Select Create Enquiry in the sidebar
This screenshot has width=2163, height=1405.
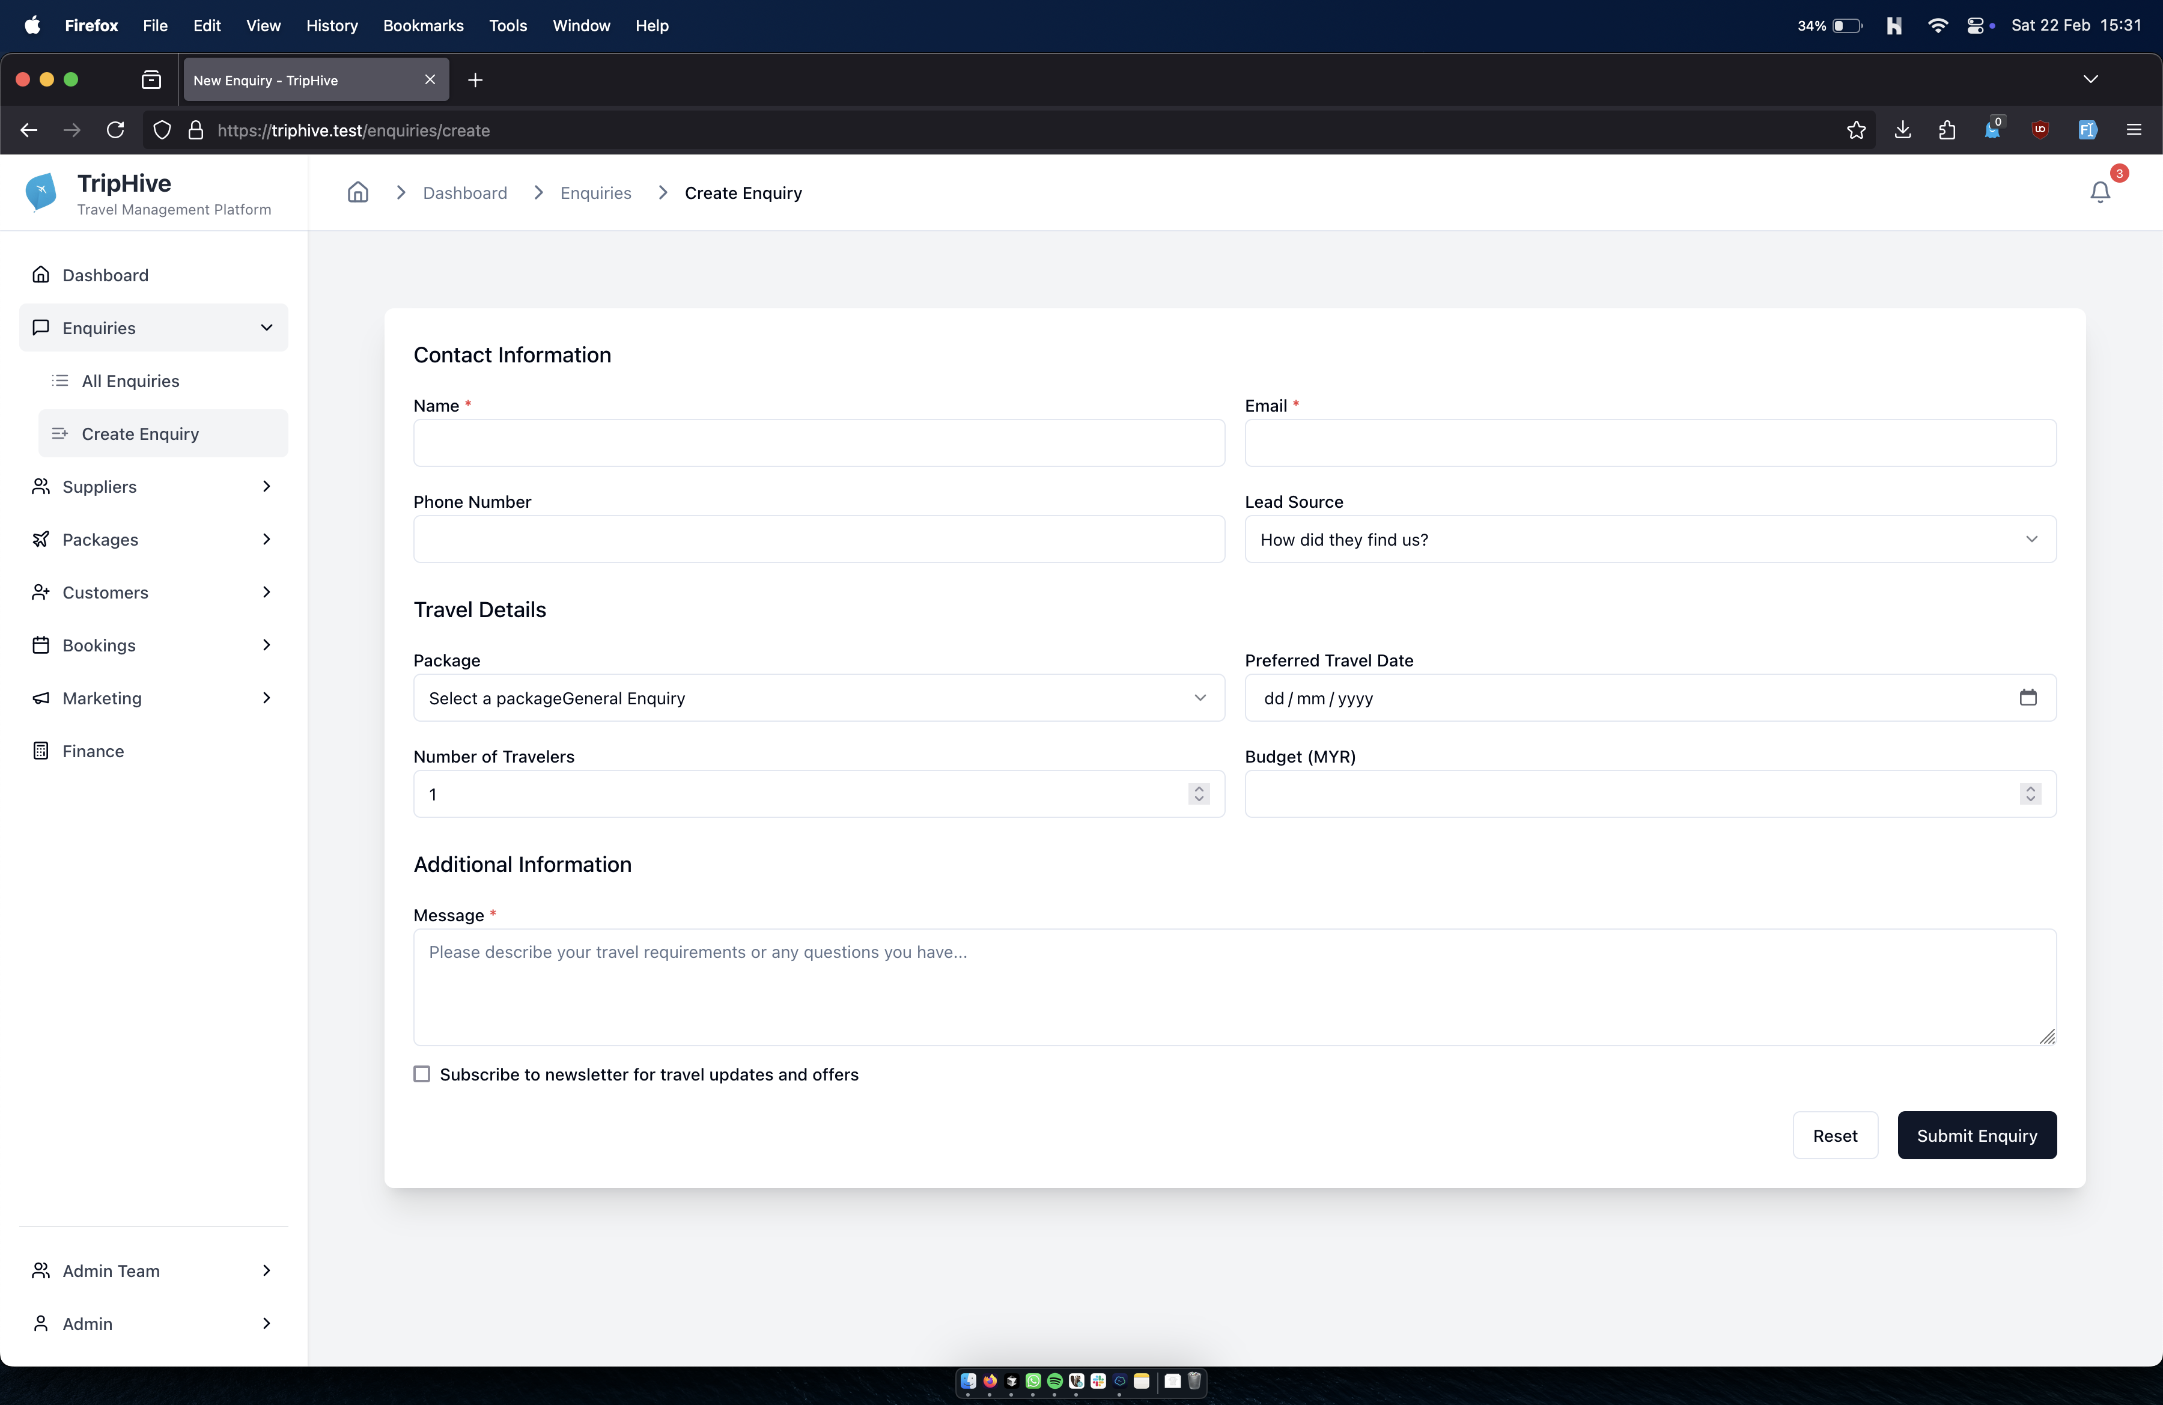coord(163,433)
